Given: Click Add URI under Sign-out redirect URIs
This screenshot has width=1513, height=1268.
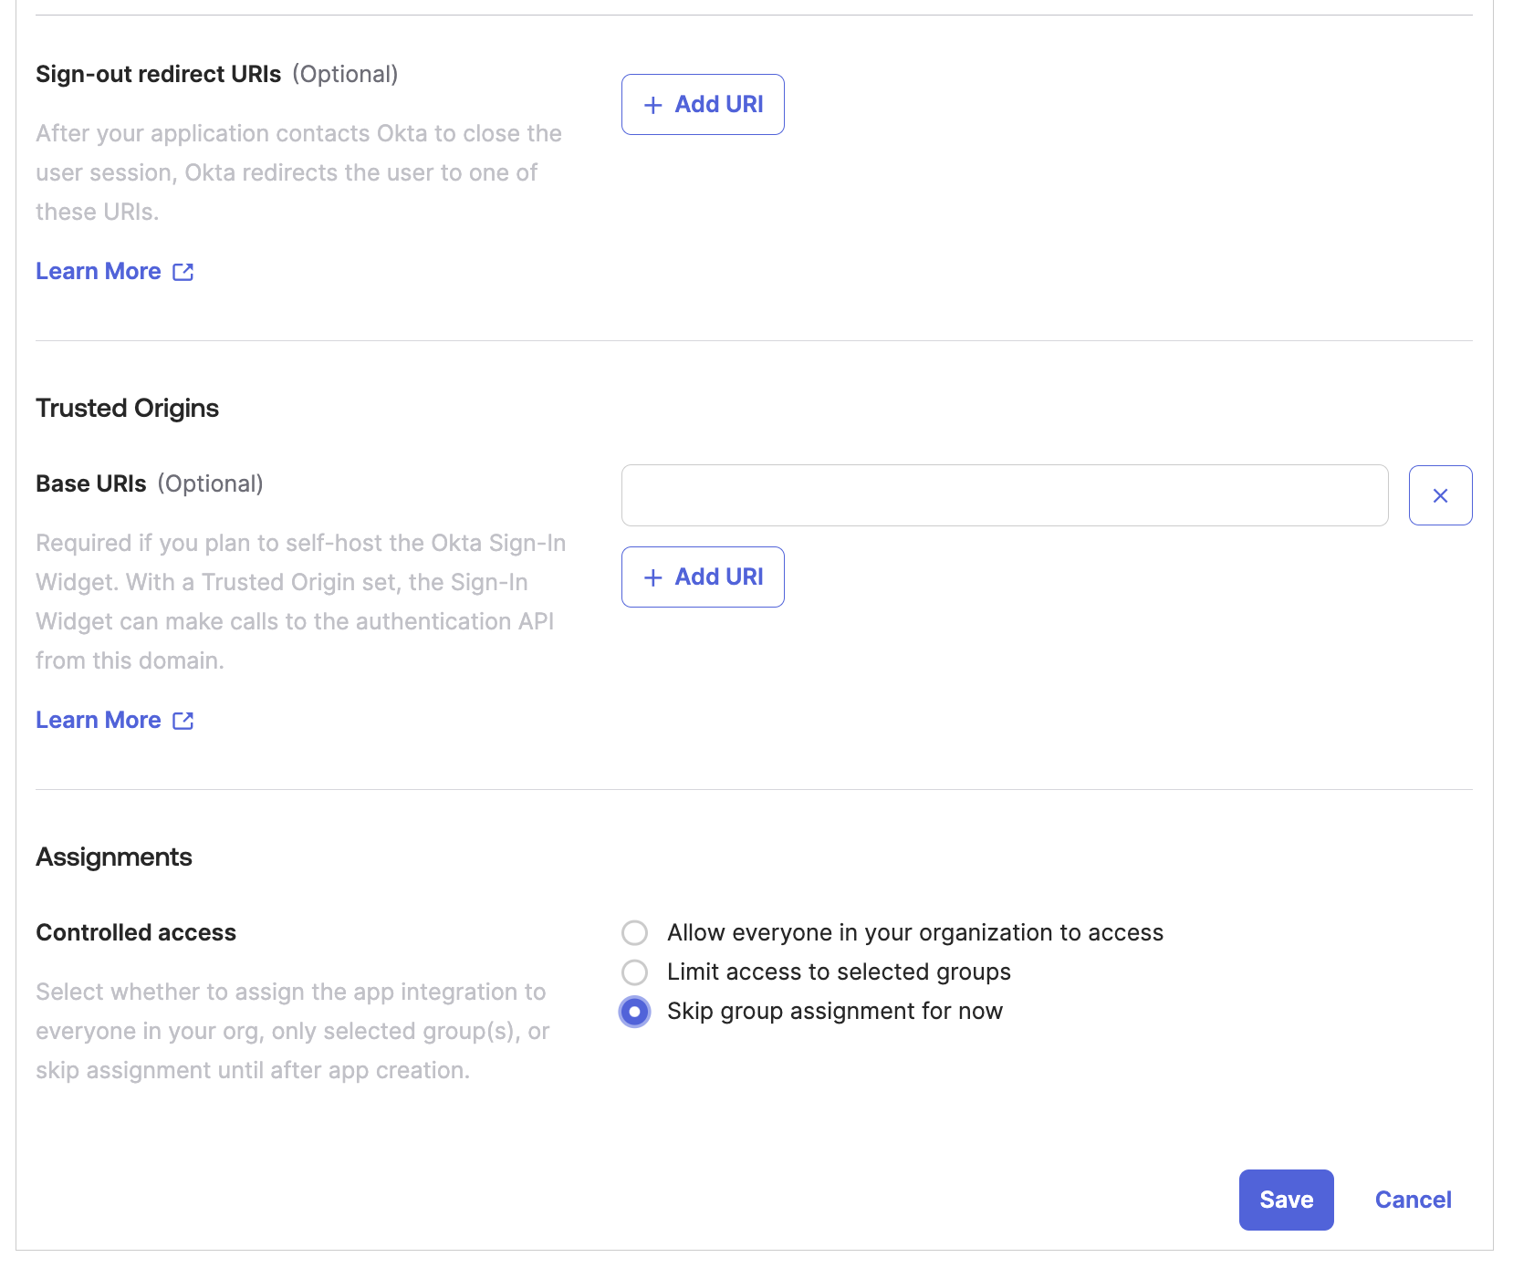Looking at the screenshot, I should pos(703,104).
